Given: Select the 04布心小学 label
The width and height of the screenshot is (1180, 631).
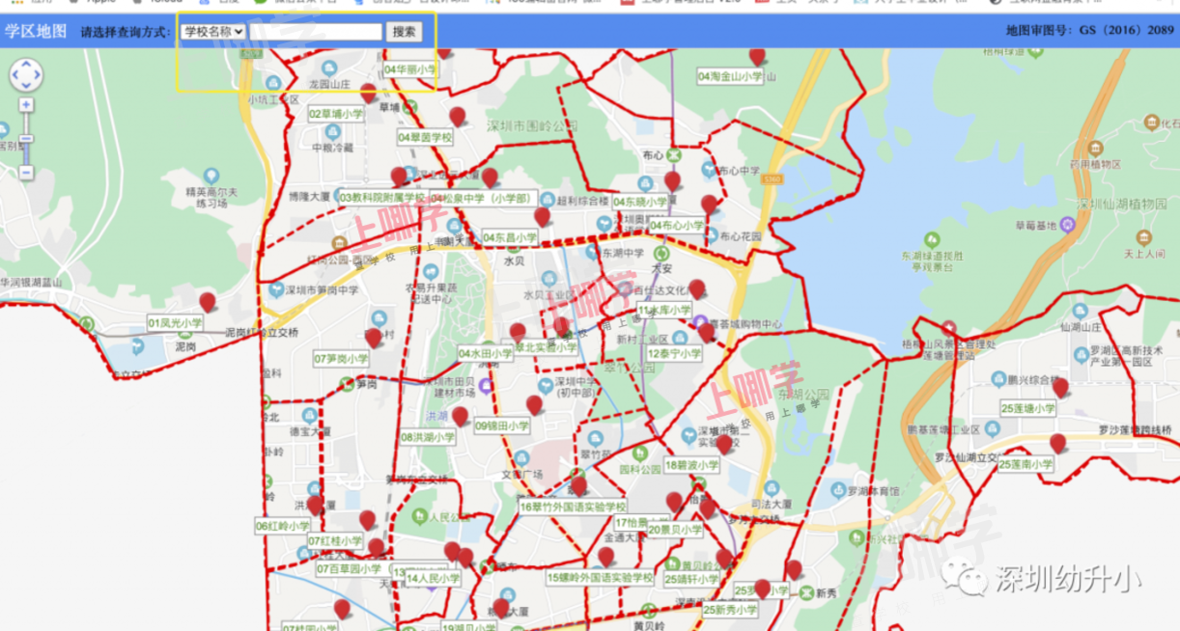Looking at the screenshot, I should (678, 225).
